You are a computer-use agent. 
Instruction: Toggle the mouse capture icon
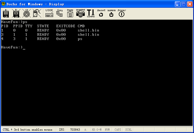37,13
